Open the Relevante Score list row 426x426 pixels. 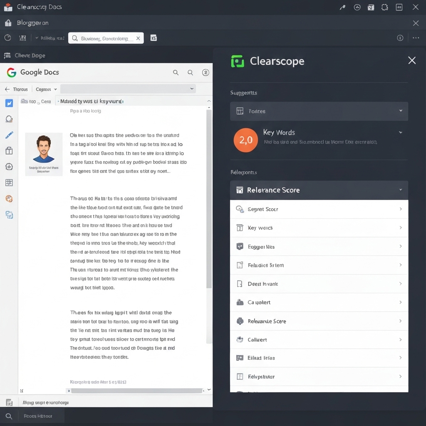319,321
